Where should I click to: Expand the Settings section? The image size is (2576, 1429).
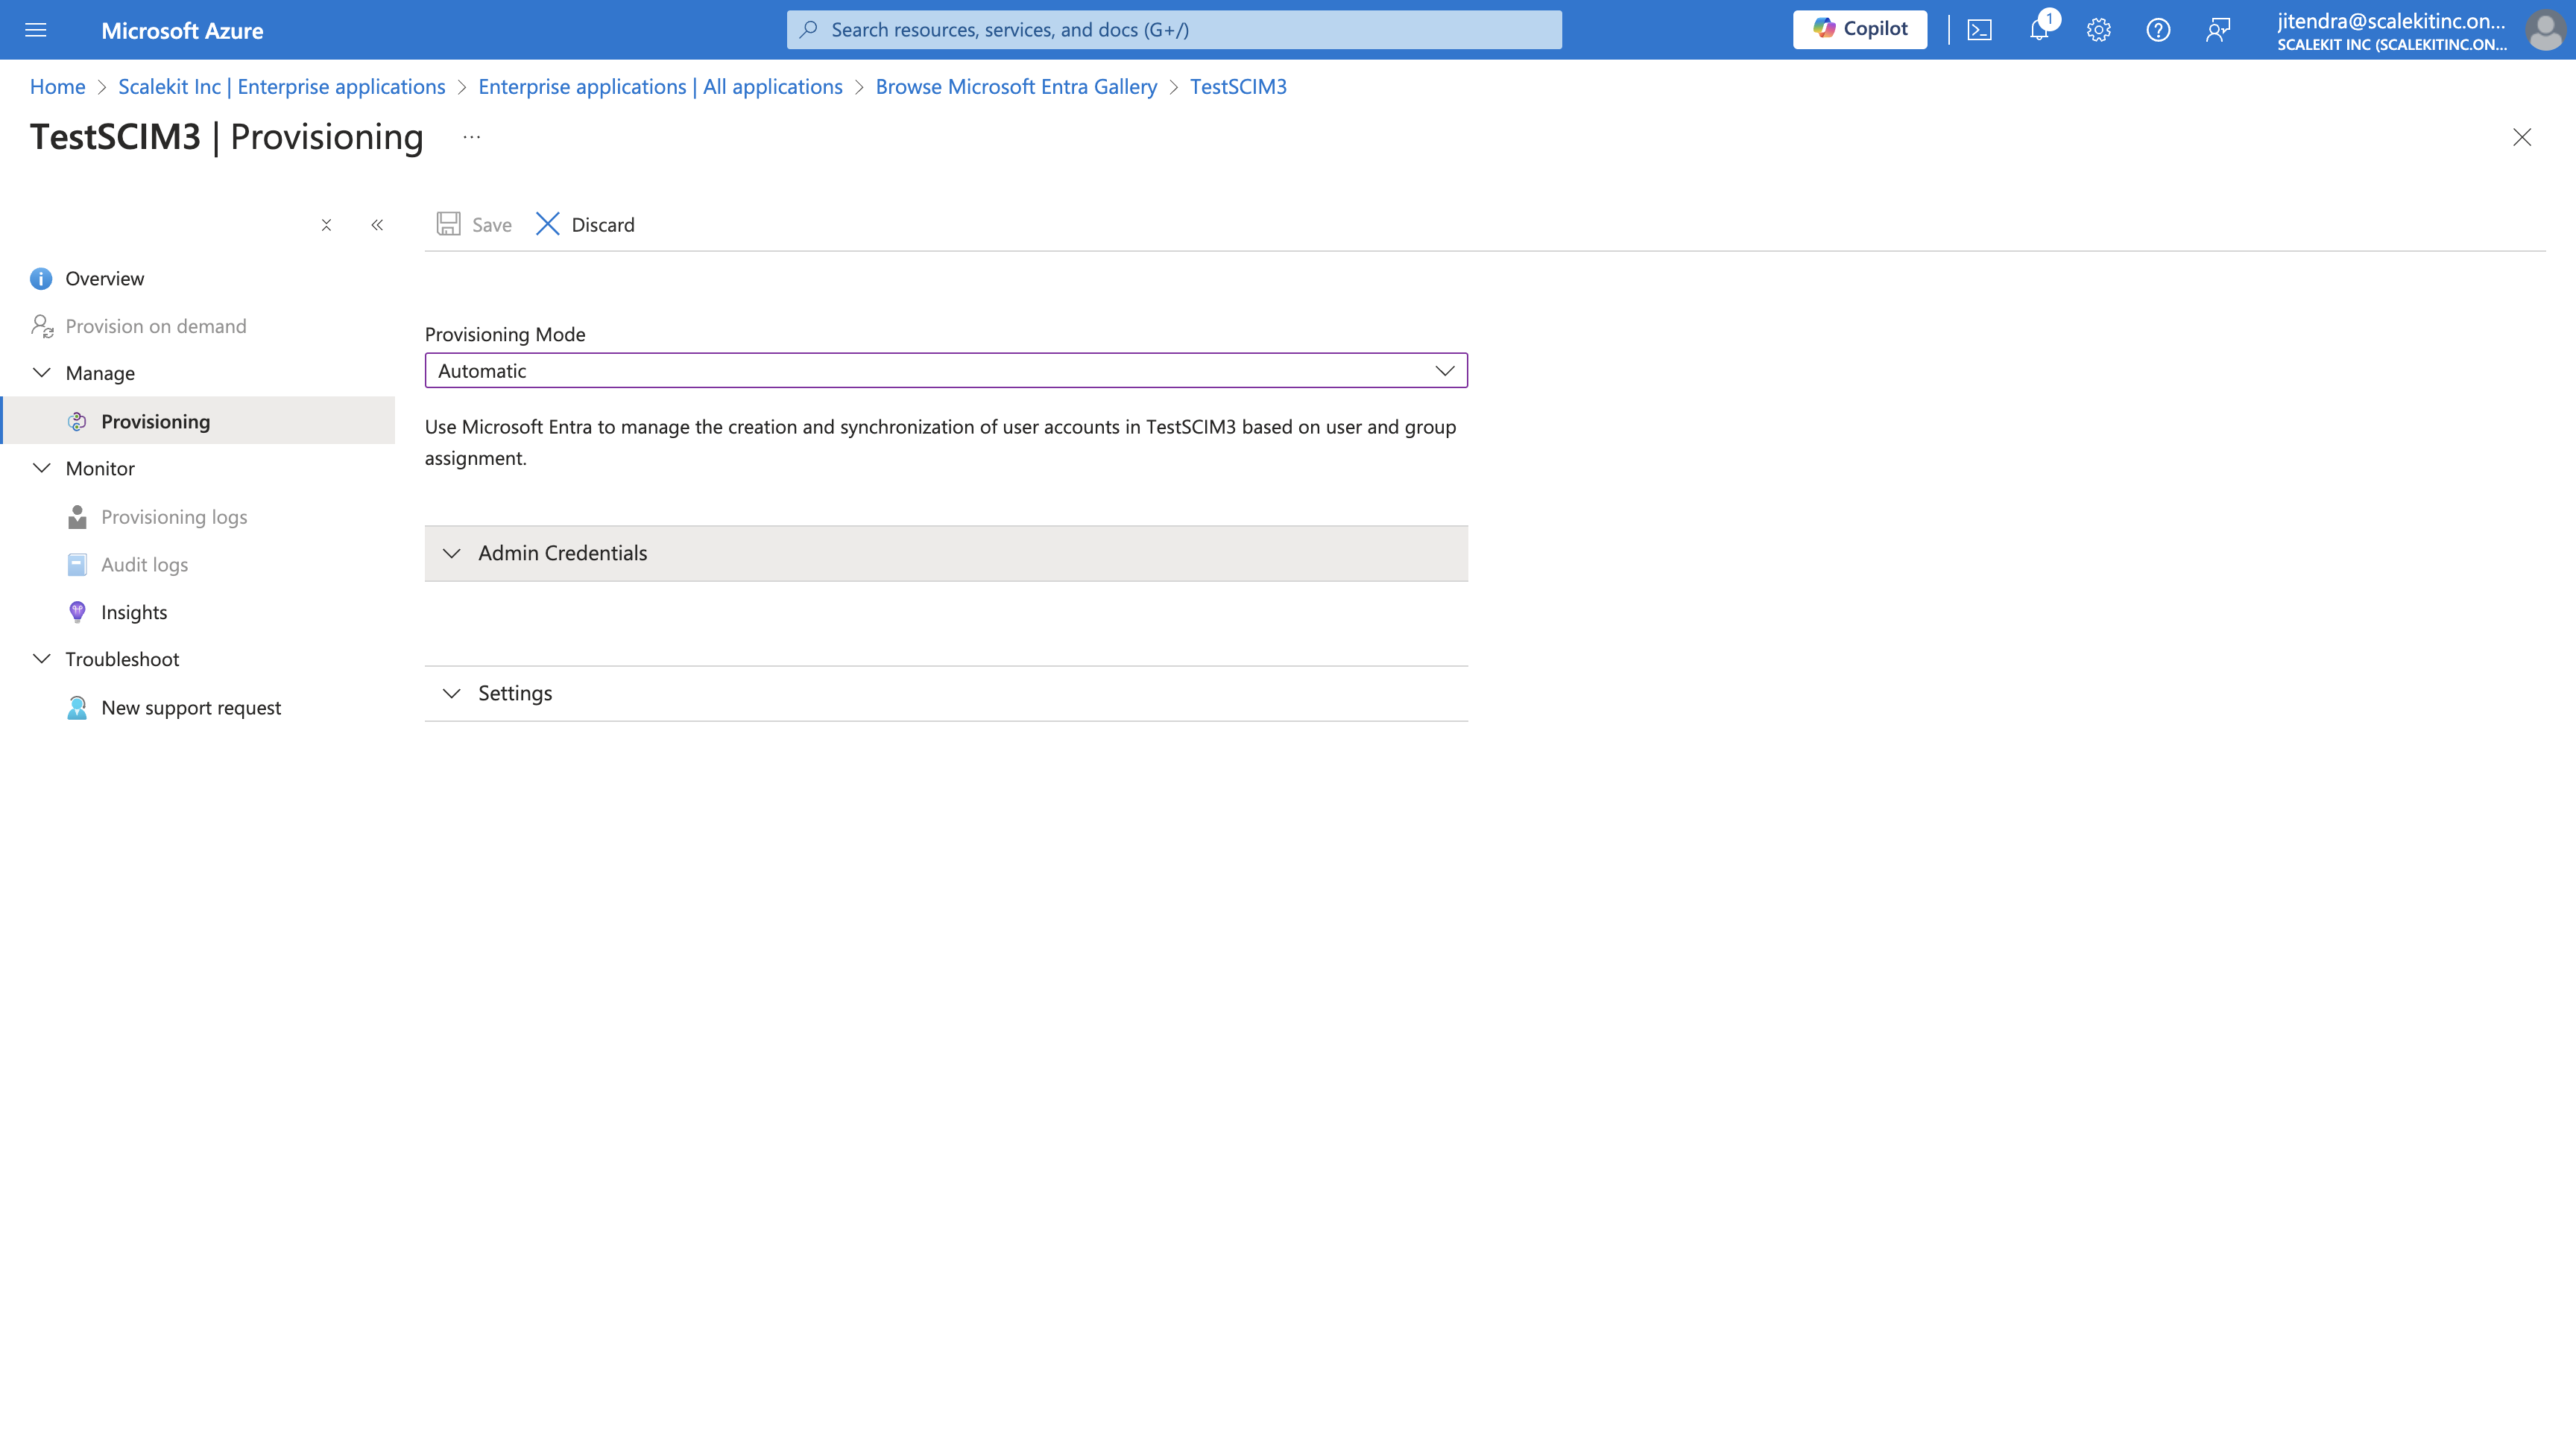[946, 694]
